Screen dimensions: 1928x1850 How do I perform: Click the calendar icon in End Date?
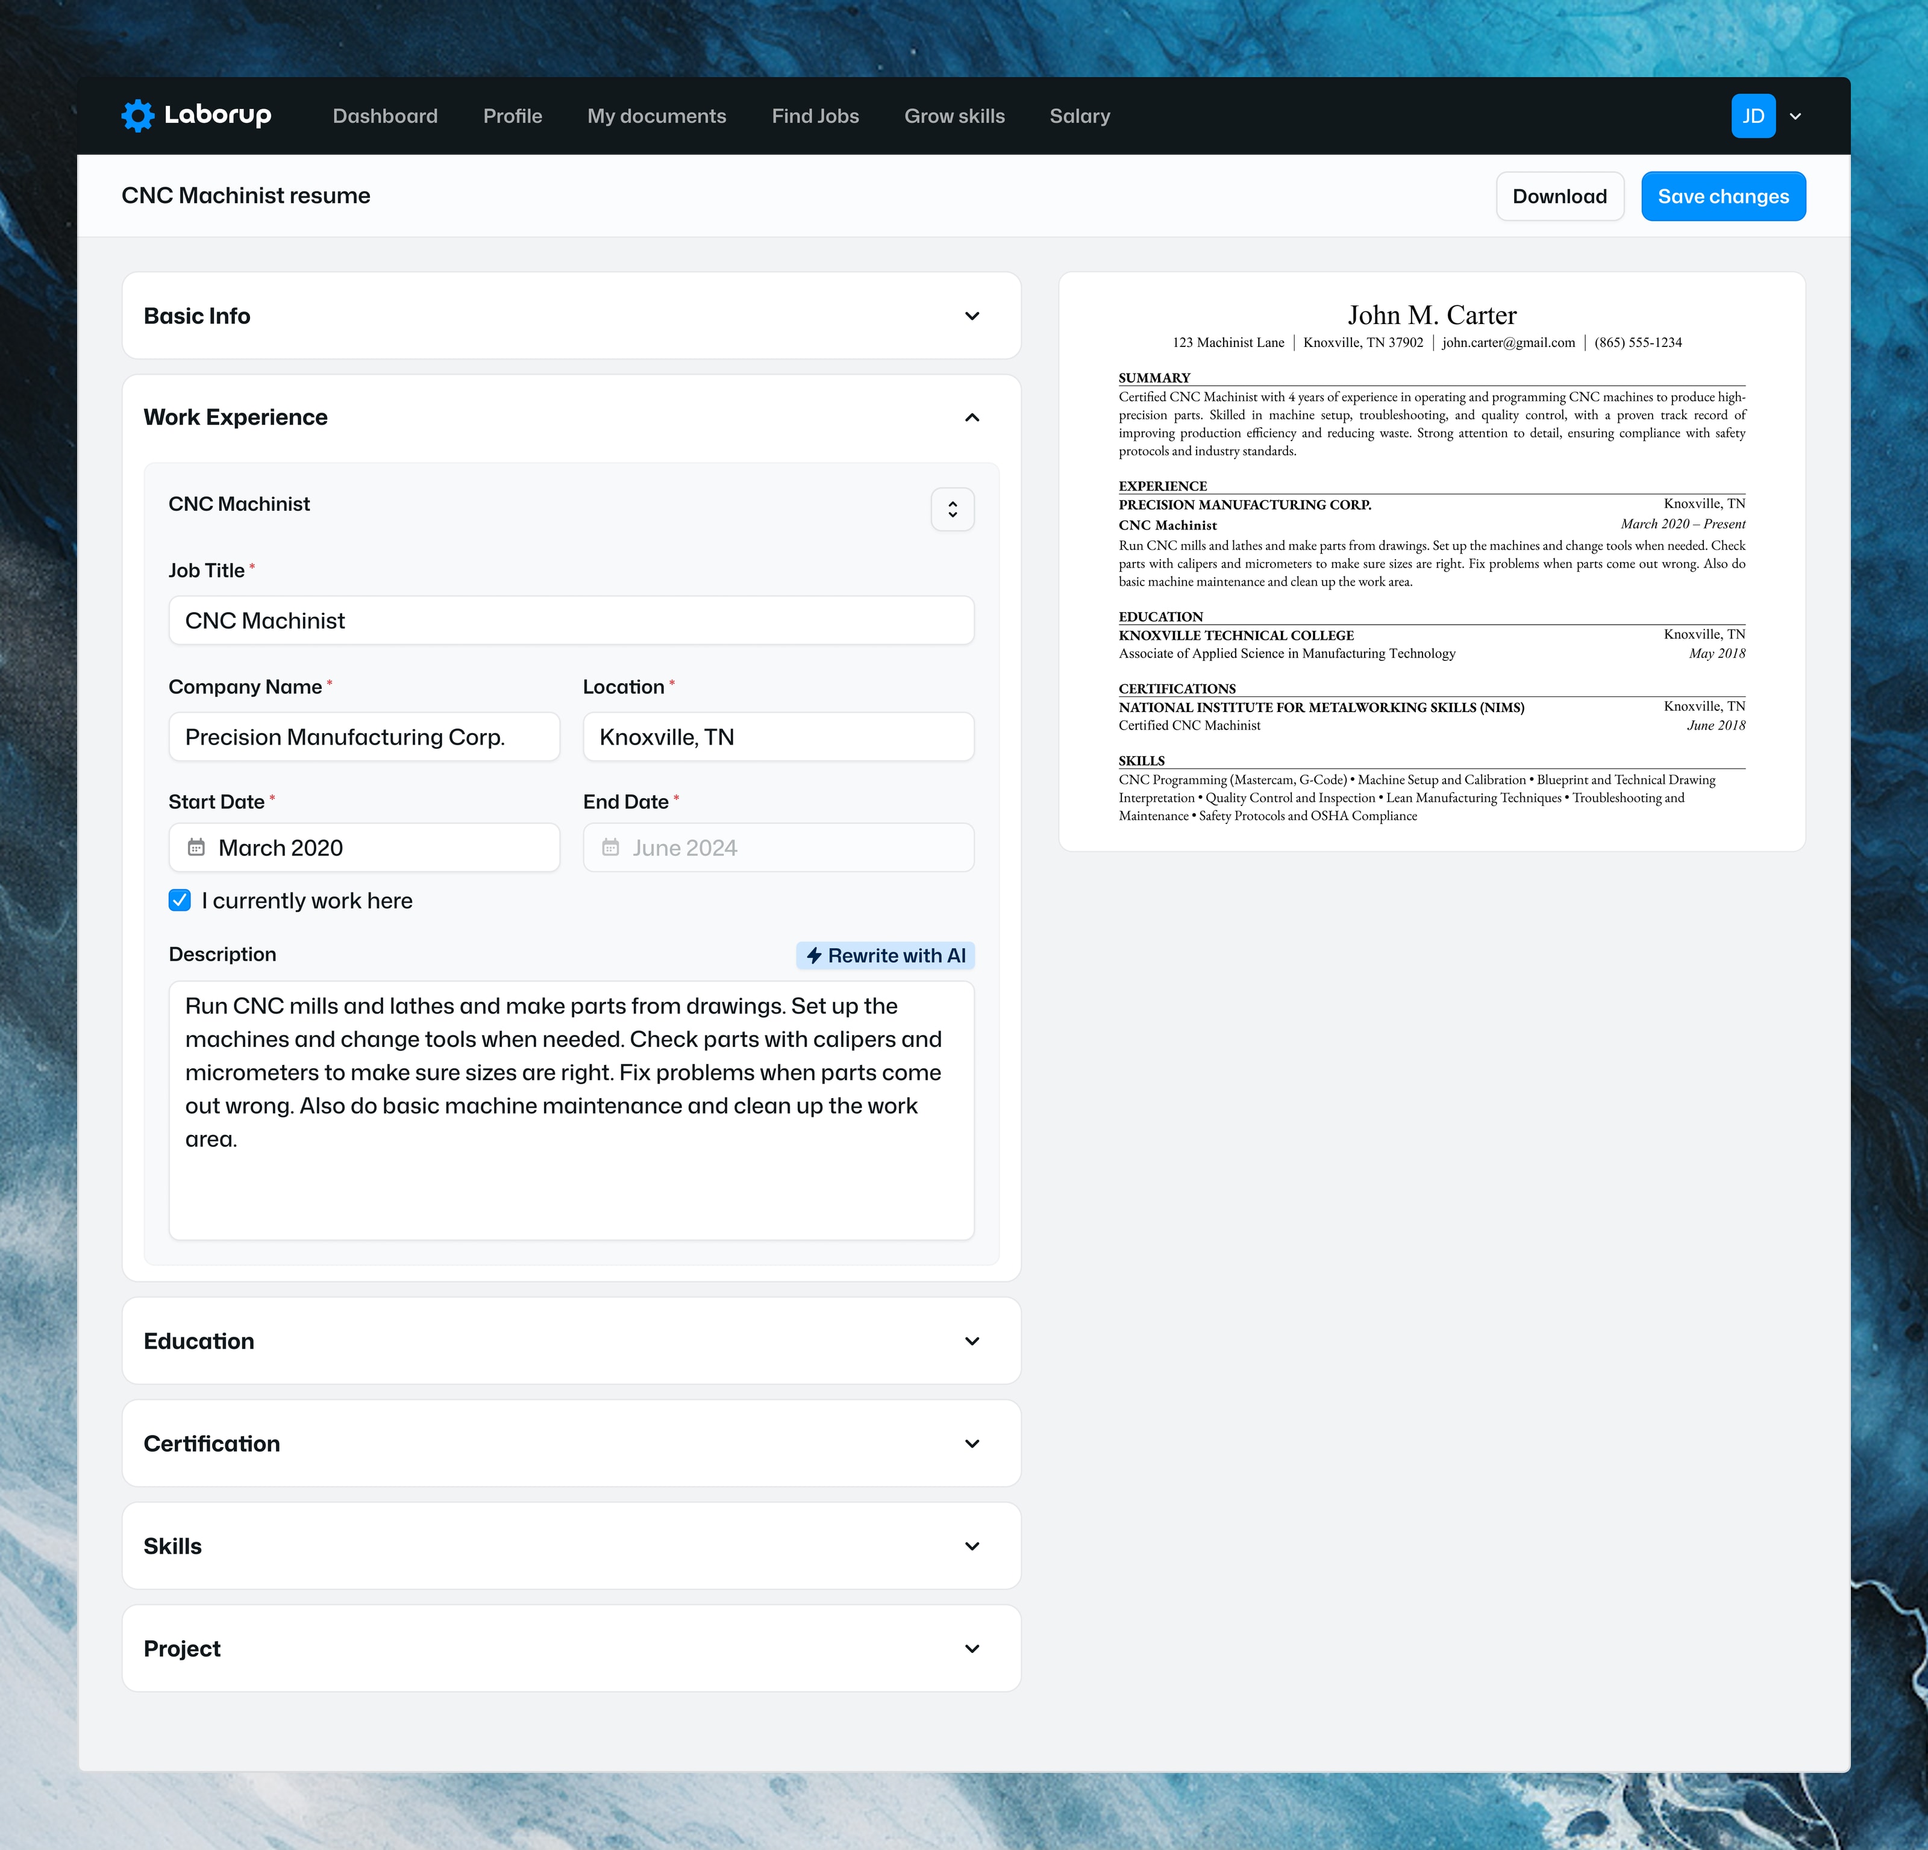coord(611,847)
